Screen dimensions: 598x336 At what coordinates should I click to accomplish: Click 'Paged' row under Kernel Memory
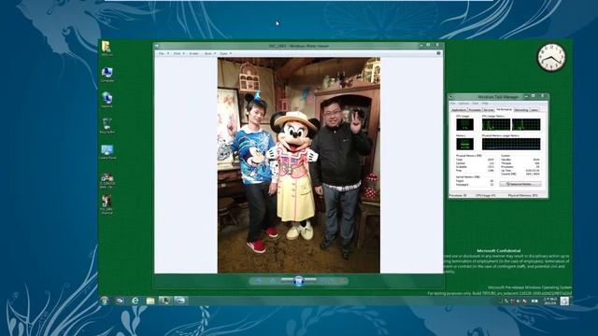tap(476, 181)
